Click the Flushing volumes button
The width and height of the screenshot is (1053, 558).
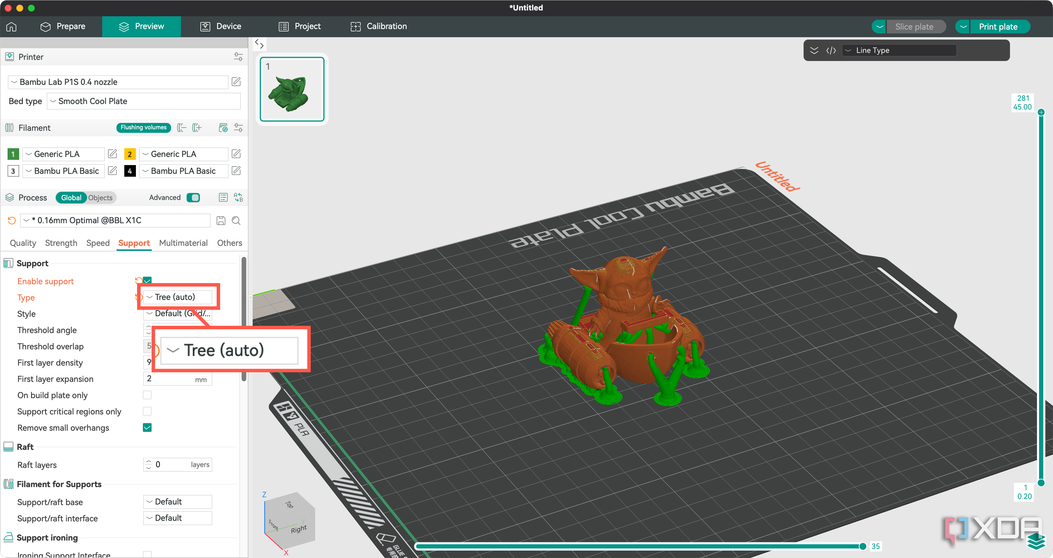click(x=143, y=128)
